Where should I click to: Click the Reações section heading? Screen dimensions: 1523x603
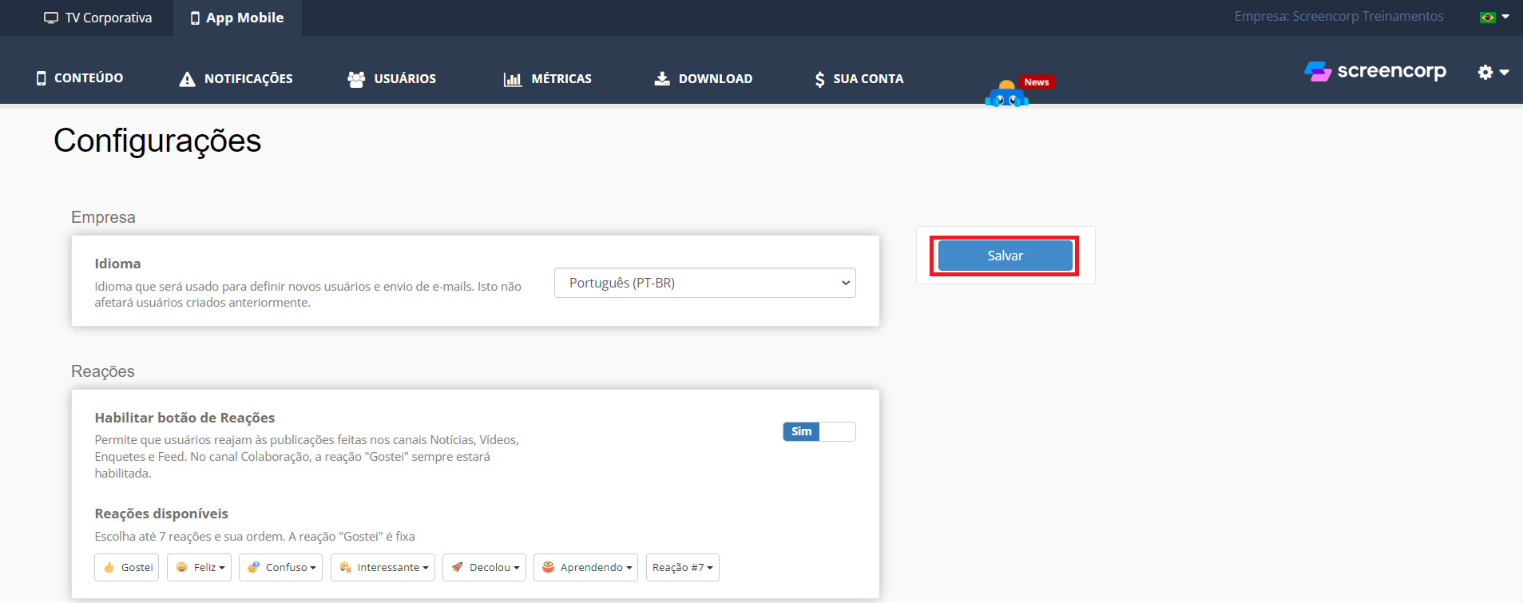(x=103, y=371)
